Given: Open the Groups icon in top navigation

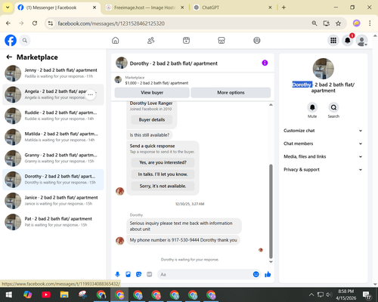Looking at the screenshot, I should point(257,40).
